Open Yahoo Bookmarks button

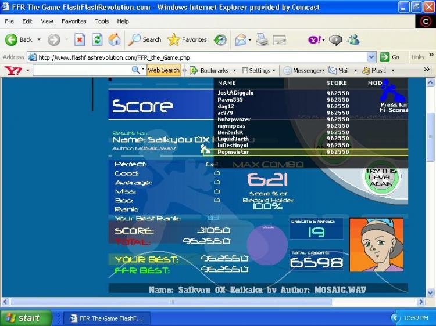click(x=209, y=70)
